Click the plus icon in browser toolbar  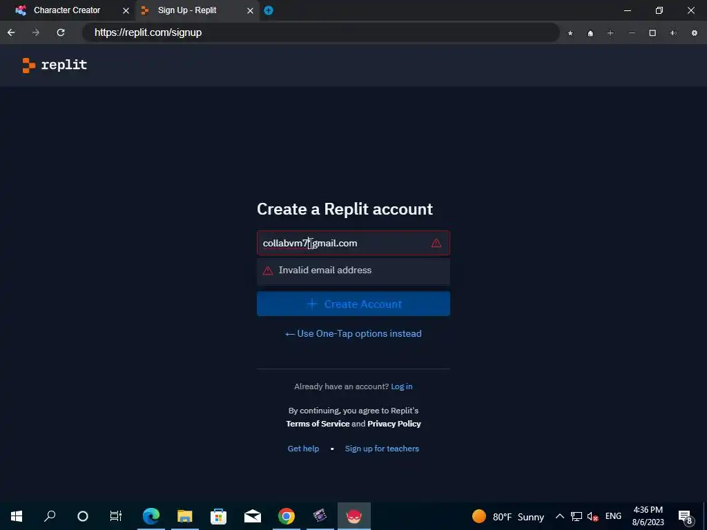[610, 33]
